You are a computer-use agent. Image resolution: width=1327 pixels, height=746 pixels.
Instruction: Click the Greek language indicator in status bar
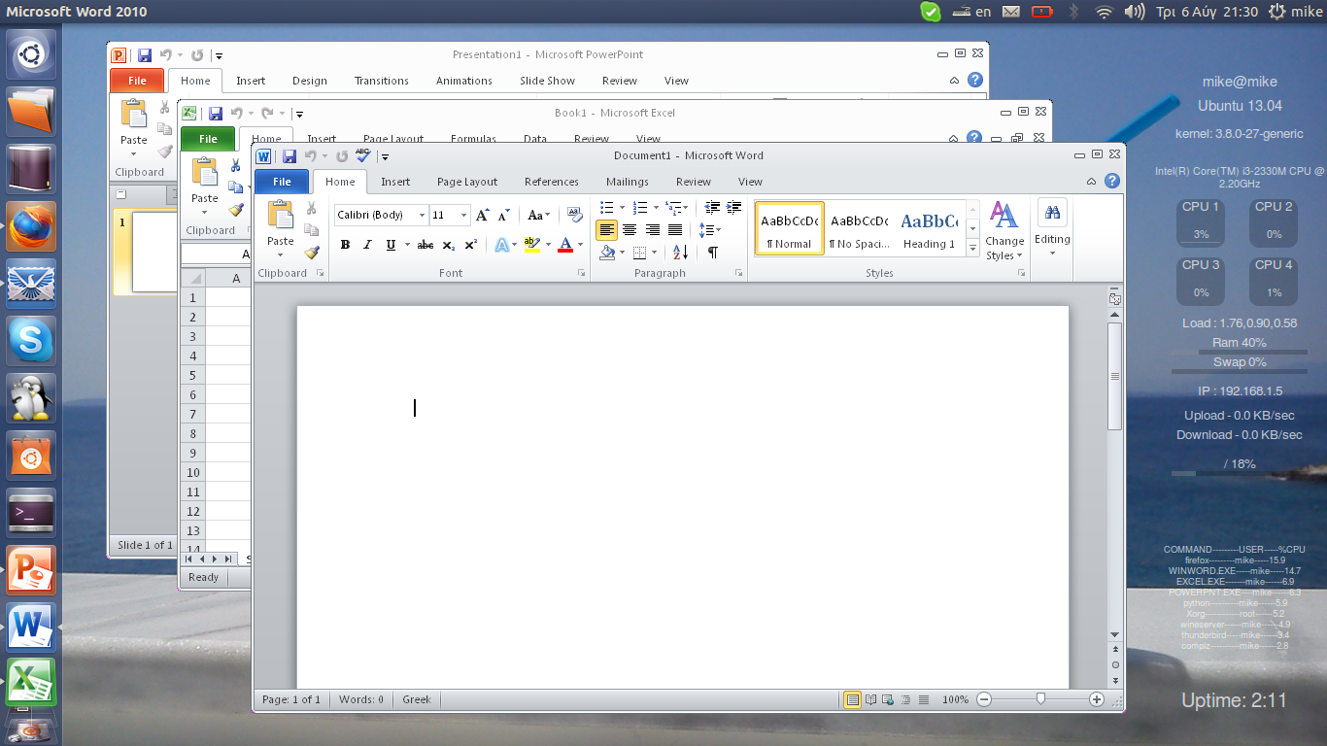[417, 699]
